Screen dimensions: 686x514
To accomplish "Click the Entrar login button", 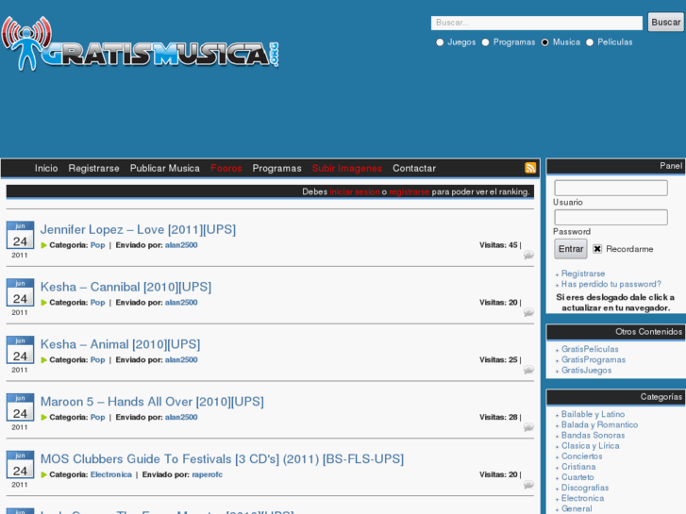I will tap(571, 249).
